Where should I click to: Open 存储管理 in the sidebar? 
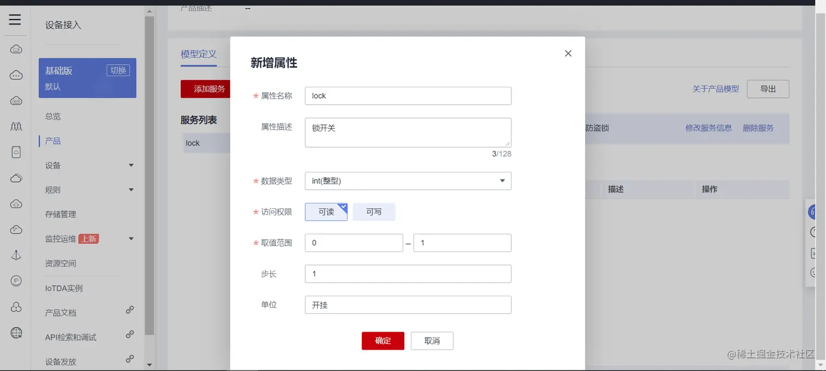pos(61,214)
